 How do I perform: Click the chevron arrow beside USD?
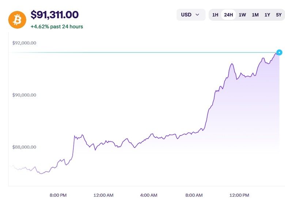197,15
